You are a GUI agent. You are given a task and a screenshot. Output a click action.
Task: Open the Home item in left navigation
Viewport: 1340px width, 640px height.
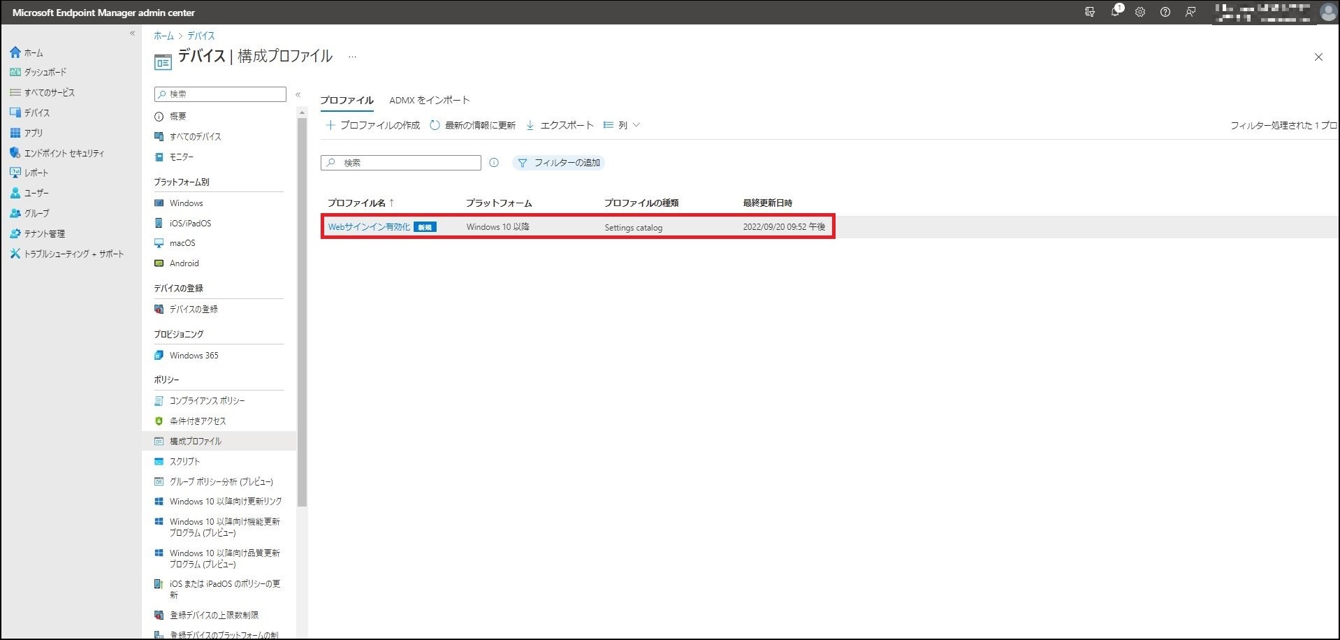click(27, 52)
